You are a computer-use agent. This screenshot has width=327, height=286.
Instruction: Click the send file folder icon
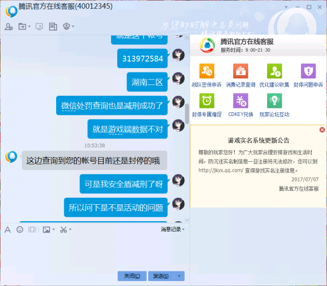[x=22, y=27]
